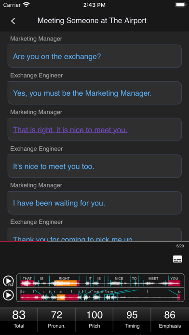Tap the back arrow in header
The height and width of the screenshot is (335, 189).
coord(13,21)
